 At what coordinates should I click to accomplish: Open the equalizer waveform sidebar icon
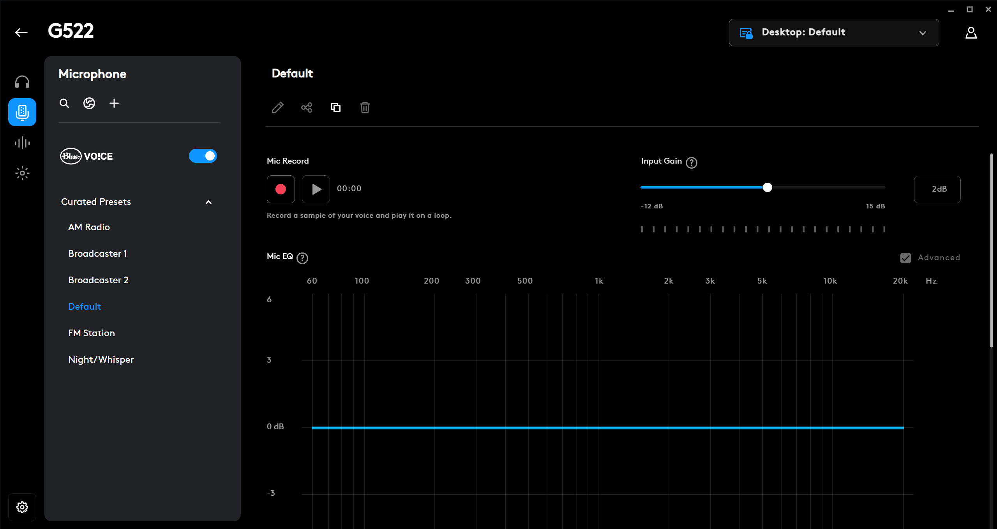pos(22,143)
